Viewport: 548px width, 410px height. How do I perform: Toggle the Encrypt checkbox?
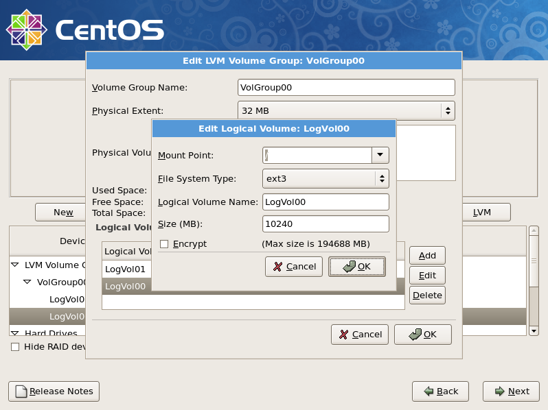point(164,244)
